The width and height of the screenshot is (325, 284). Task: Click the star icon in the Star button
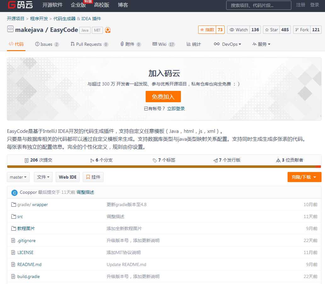(267, 30)
